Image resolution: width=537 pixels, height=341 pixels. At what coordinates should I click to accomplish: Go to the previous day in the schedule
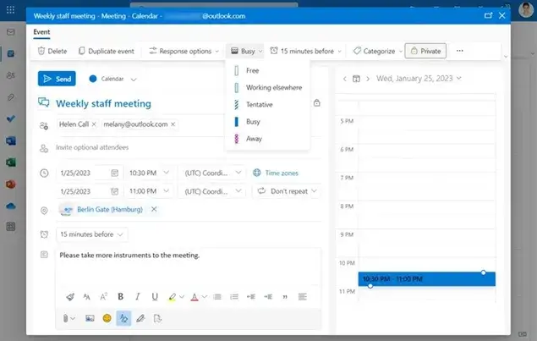(x=344, y=79)
